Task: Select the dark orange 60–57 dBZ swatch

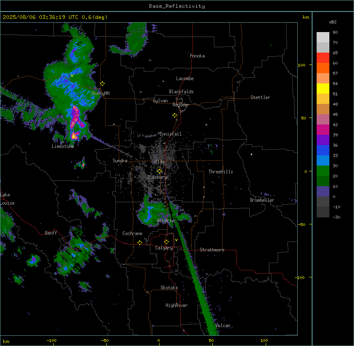Action: (x=323, y=68)
